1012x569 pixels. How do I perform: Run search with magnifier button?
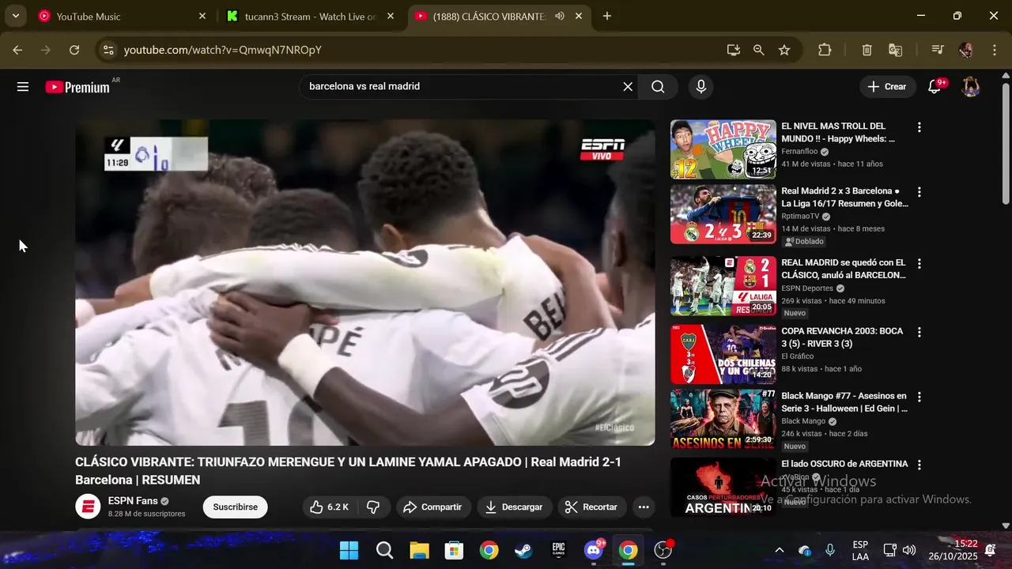click(x=658, y=87)
